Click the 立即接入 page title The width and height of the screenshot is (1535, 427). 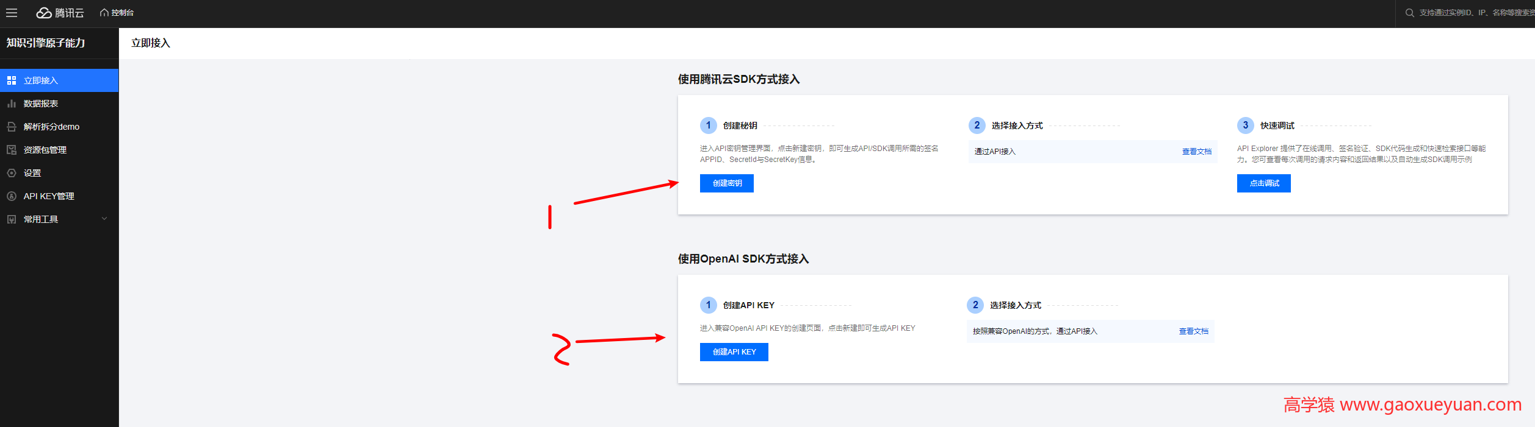pos(151,43)
